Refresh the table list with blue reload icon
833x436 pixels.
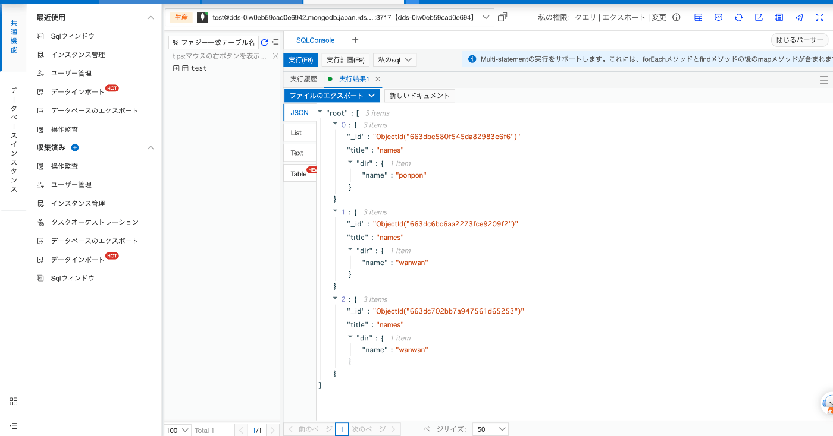pos(264,42)
